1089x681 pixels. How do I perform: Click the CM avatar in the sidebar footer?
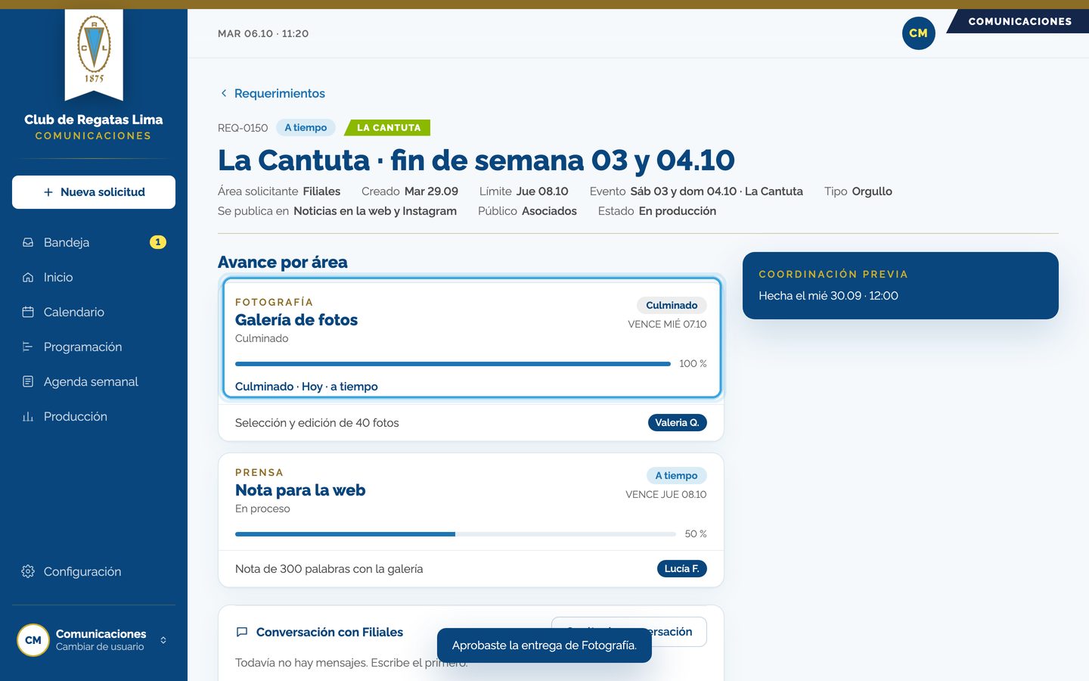[33, 640]
